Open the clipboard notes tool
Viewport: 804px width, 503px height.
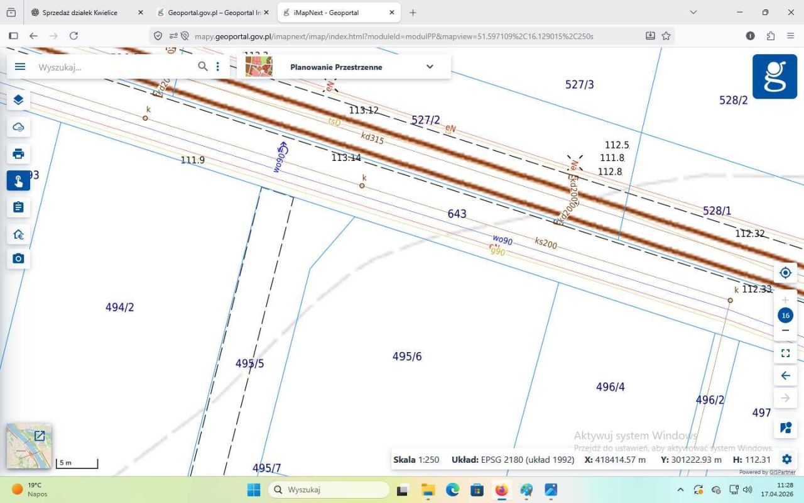(18, 207)
